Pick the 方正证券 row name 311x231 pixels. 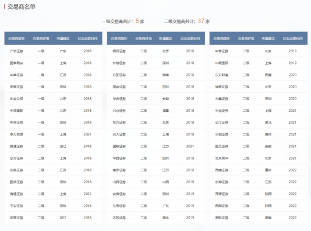[x=119, y=75]
